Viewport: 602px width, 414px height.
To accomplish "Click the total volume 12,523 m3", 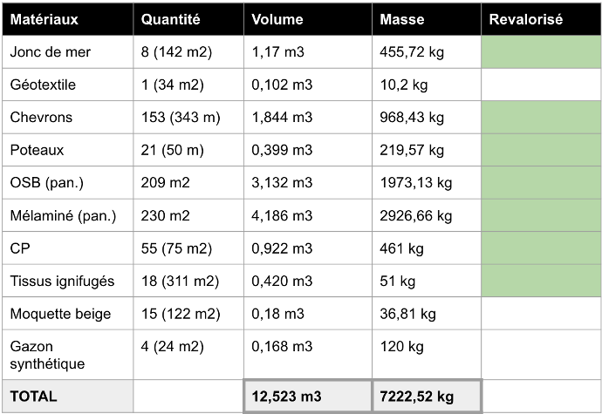I will (x=287, y=397).
